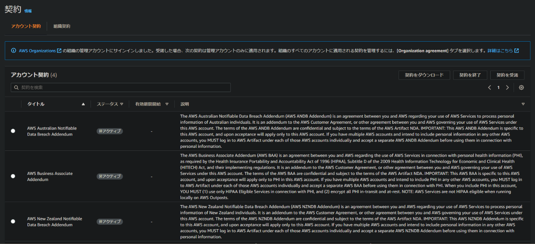Open the settings gear for table preferences
Viewport: 535px width, 244px height.
click(x=521, y=87)
